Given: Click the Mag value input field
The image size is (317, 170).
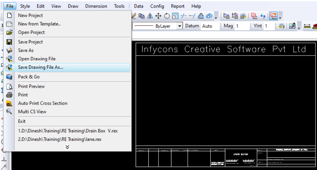Looking at the screenshot, I should (x=242, y=26).
